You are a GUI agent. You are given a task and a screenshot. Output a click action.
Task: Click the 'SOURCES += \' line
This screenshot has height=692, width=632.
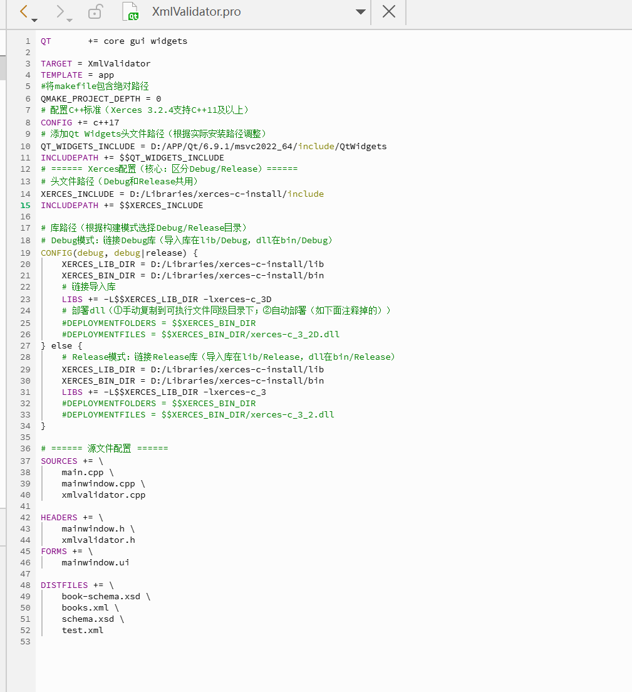click(x=72, y=461)
